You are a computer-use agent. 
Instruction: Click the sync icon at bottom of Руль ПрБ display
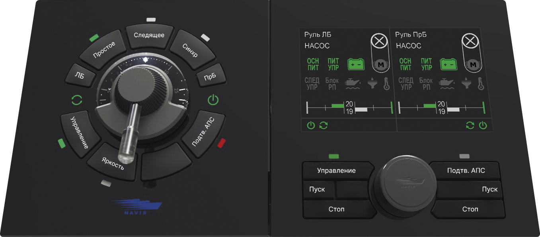click(x=470, y=126)
